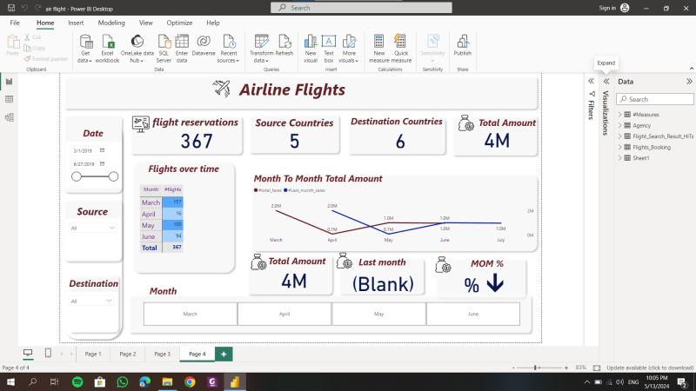Open Transform data in ribbon

261,47
